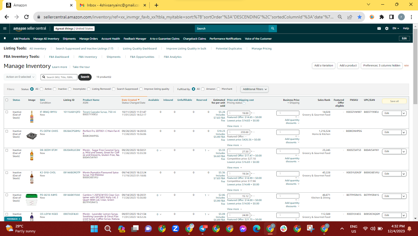Click the bookmark flag beside Add Products
This screenshot has width=418, height=236.
coord(5,39)
